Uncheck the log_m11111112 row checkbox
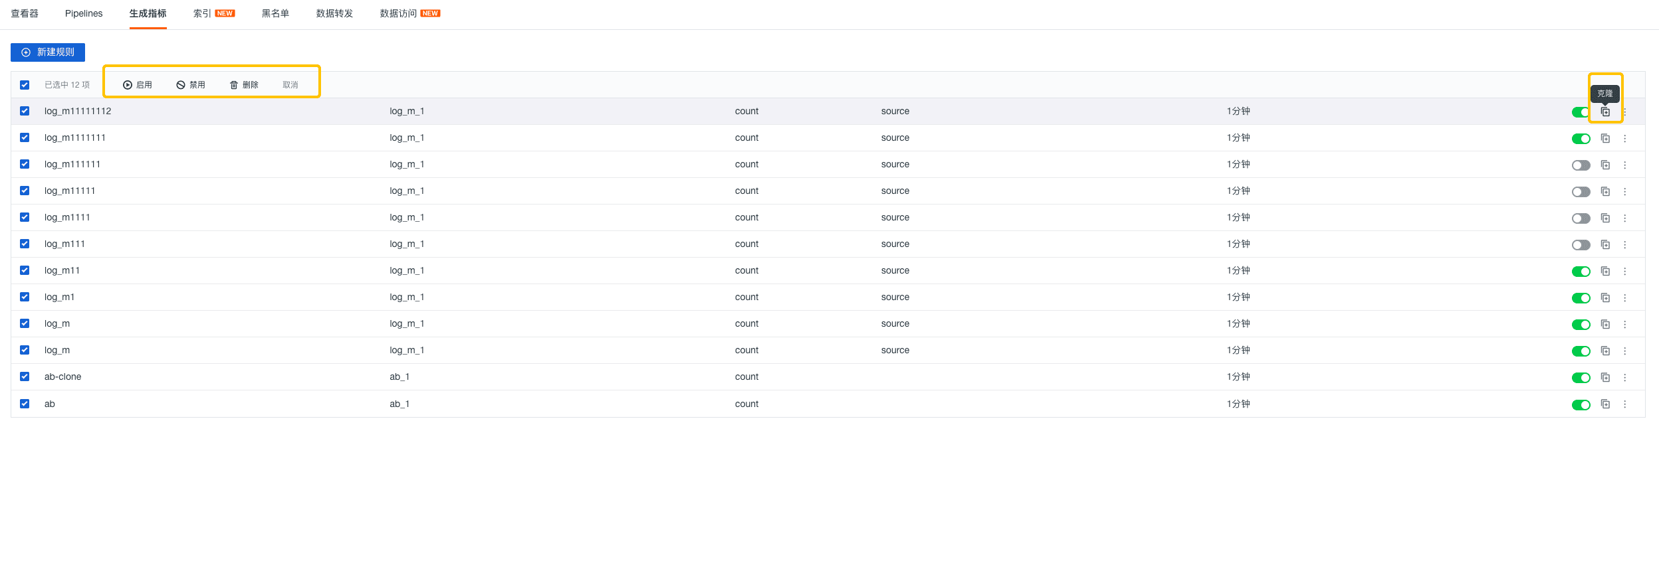The height and width of the screenshot is (579, 1659). coord(25,111)
